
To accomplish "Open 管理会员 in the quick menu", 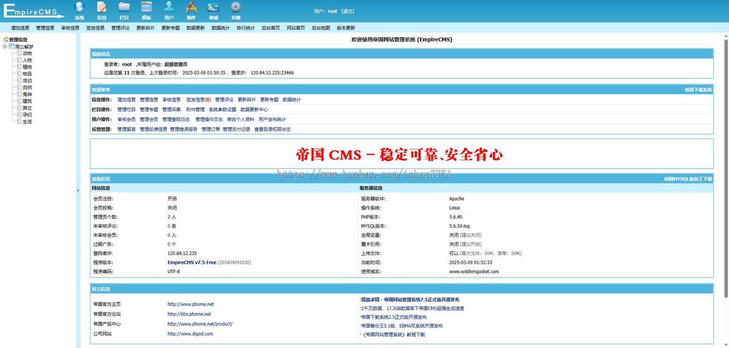I will [x=149, y=120].
